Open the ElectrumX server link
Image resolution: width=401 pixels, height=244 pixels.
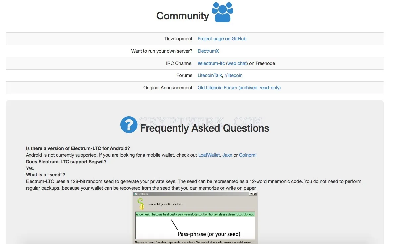(208, 51)
